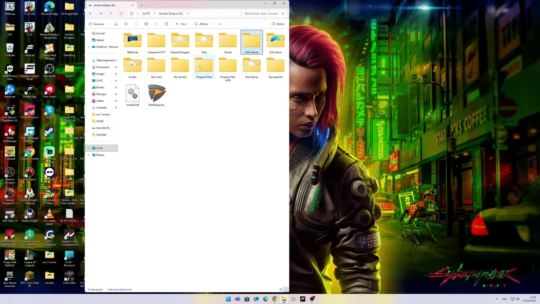Open UserData folder in sidebar
This screenshot has width=540, height=304.
[102, 135]
